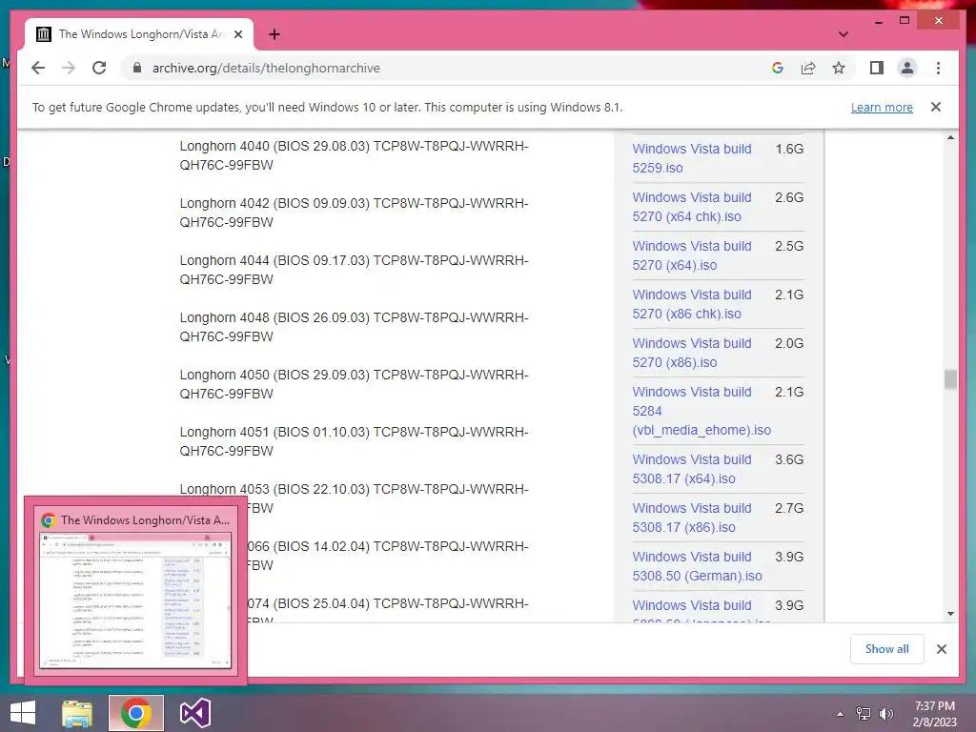Viewport: 976px width, 732px height.
Task: Click the Longhorn 4051 (BIOS 01.10.03) entry
Action: pyautogui.click(x=354, y=441)
